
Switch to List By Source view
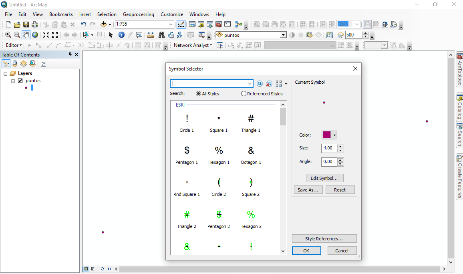(x=15, y=64)
